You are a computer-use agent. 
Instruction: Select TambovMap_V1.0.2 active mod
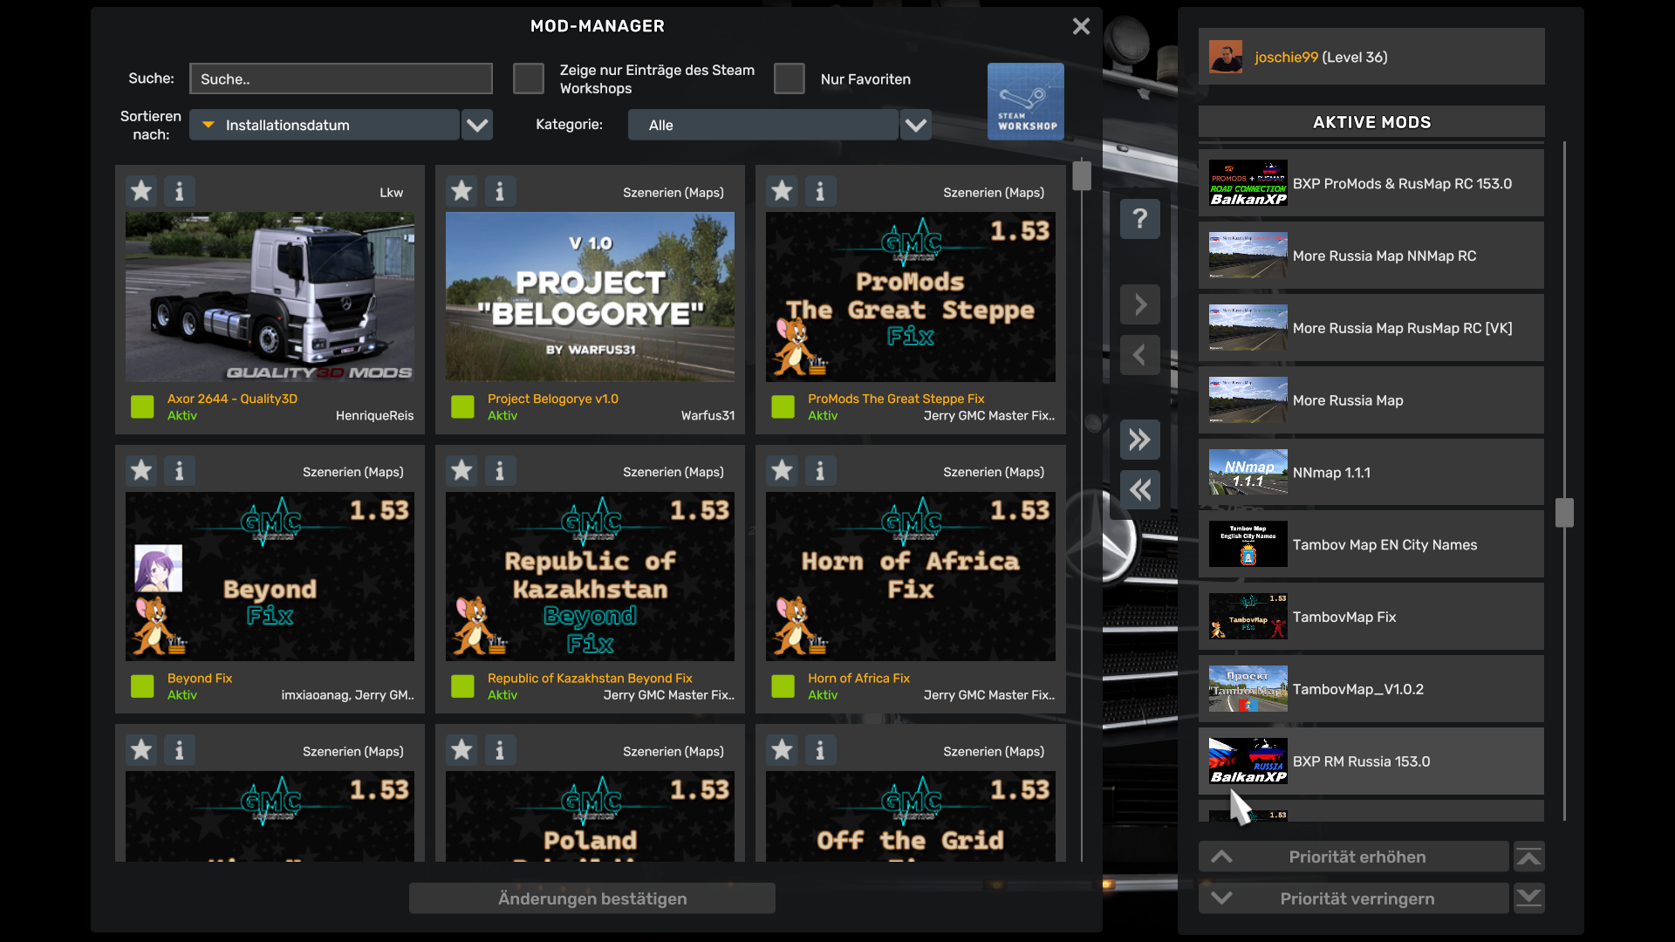(1371, 689)
